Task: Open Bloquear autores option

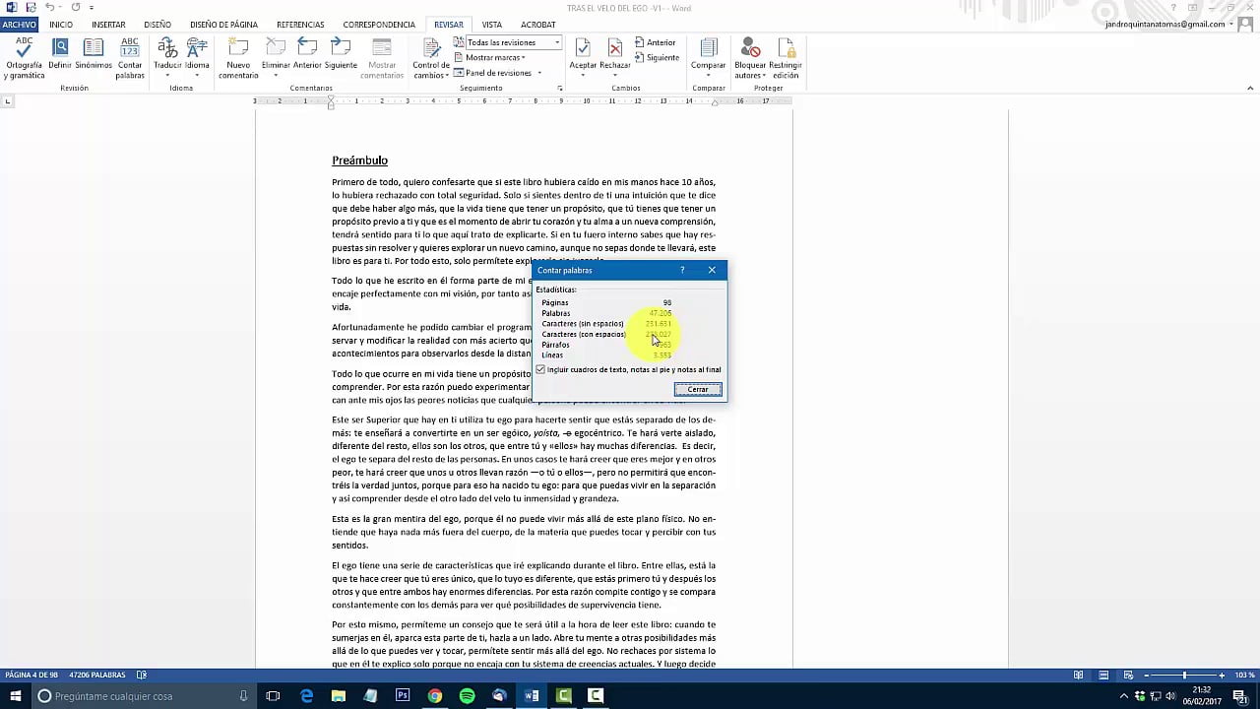Action: (x=750, y=59)
